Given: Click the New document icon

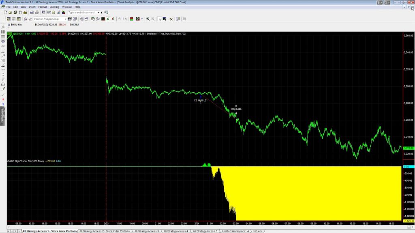Looking at the screenshot, I should click(x=5, y=13).
